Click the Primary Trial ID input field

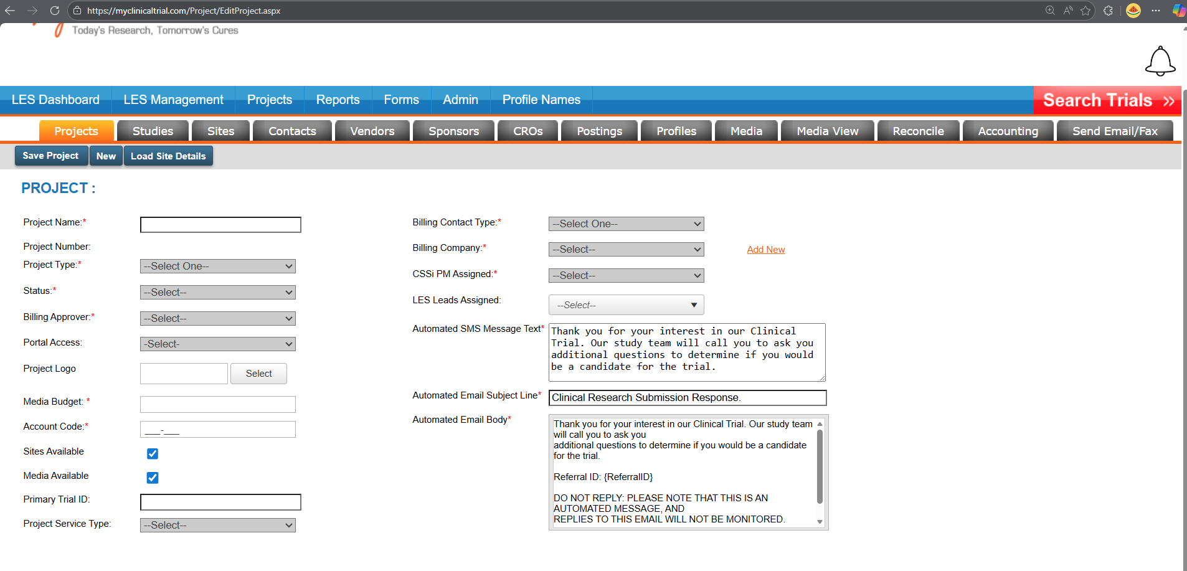click(220, 503)
